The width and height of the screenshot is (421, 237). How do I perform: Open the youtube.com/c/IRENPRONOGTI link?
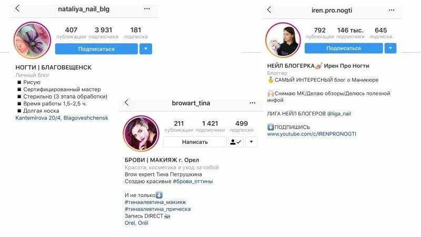[312, 134]
